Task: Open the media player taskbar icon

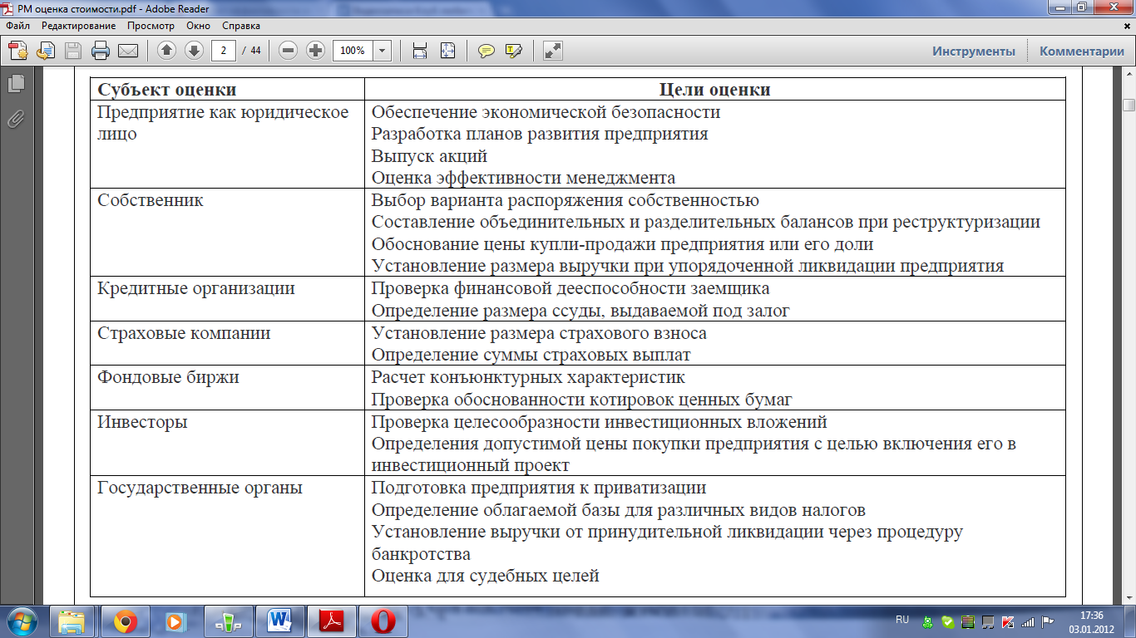Action: point(176,621)
